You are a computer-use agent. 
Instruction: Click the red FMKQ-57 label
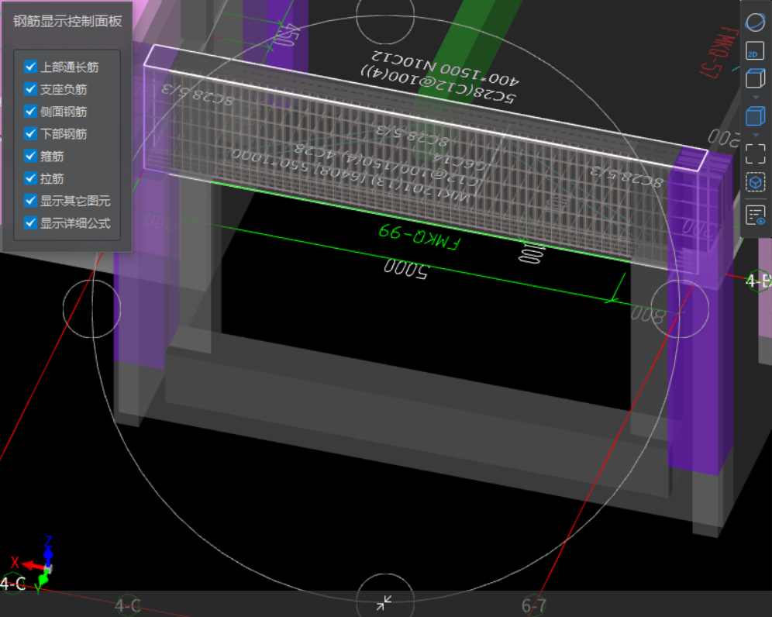719,53
